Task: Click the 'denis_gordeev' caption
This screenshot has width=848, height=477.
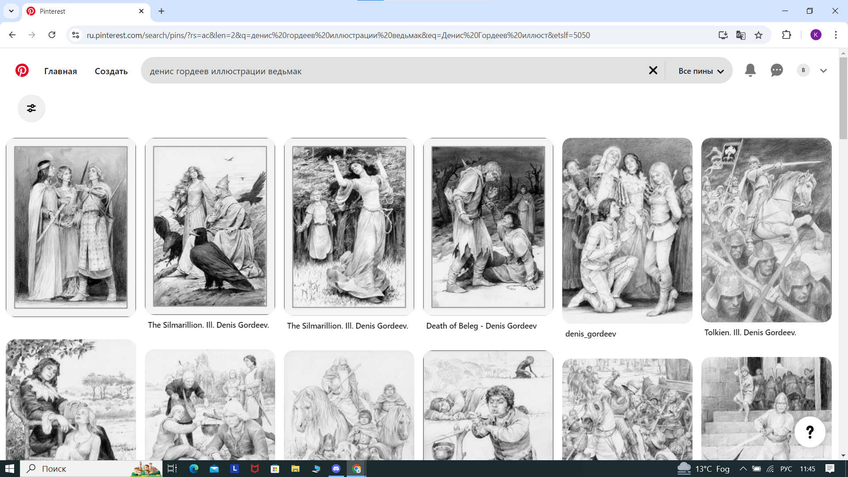Action: tap(591, 334)
